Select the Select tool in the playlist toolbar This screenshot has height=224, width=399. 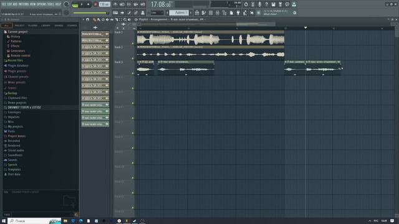[x=120, y=19]
